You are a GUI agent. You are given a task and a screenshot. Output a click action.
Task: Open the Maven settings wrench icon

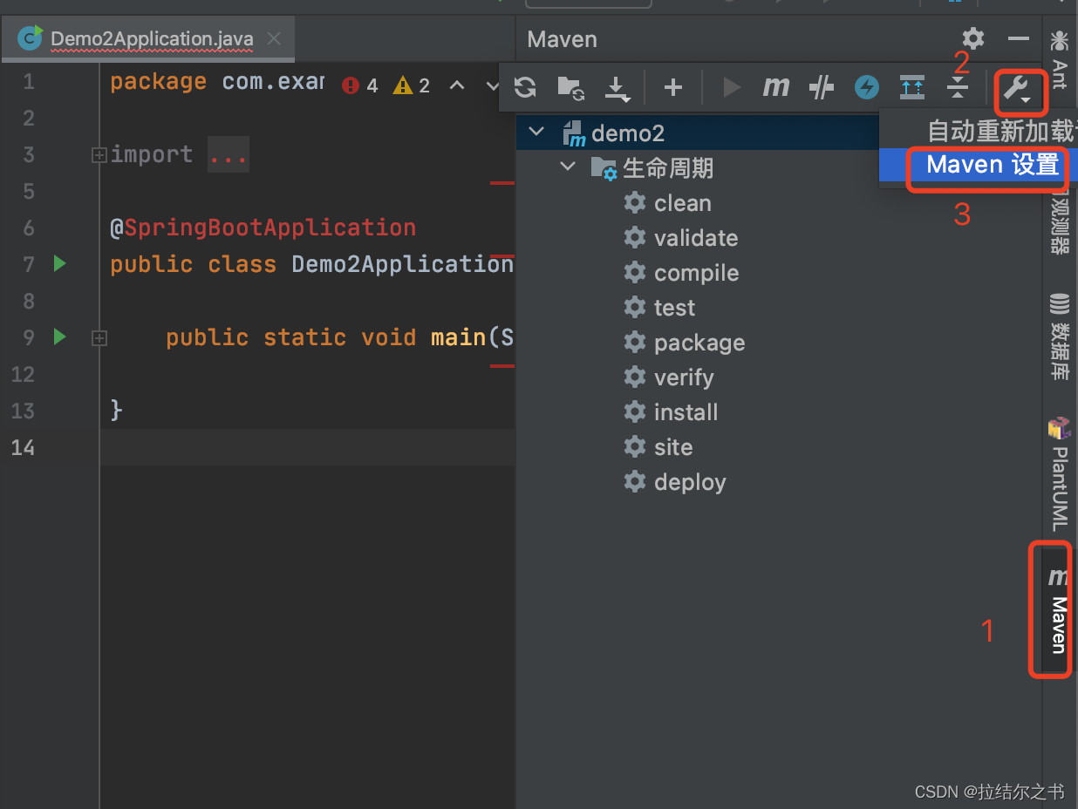(x=1019, y=87)
